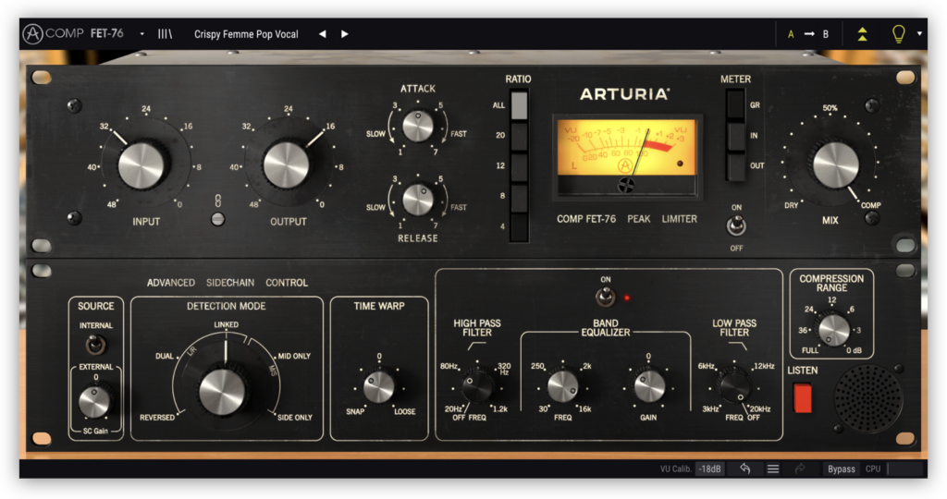The image size is (947, 499).
Task: Click the REVERSED detection label
Action: (x=157, y=418)
